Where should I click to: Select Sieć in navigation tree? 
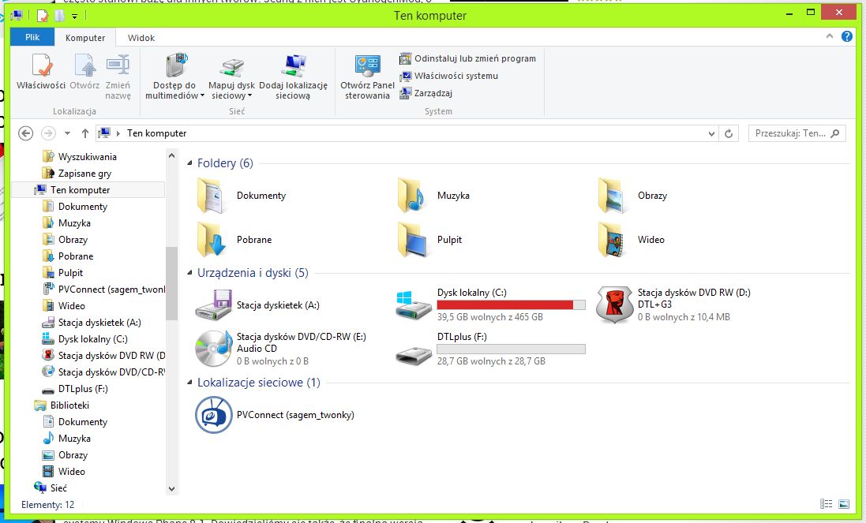(x=51, y=488)
